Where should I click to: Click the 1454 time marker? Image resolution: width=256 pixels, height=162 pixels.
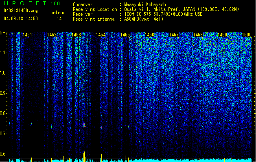[101, 35]
